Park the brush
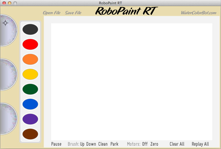This screenshot has width=221, height=149. pyautogui.click(x=114, y=144)
